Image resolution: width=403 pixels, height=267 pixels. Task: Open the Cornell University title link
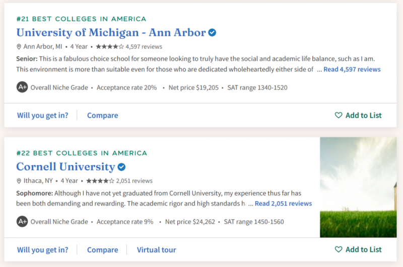tap(66, 167)
